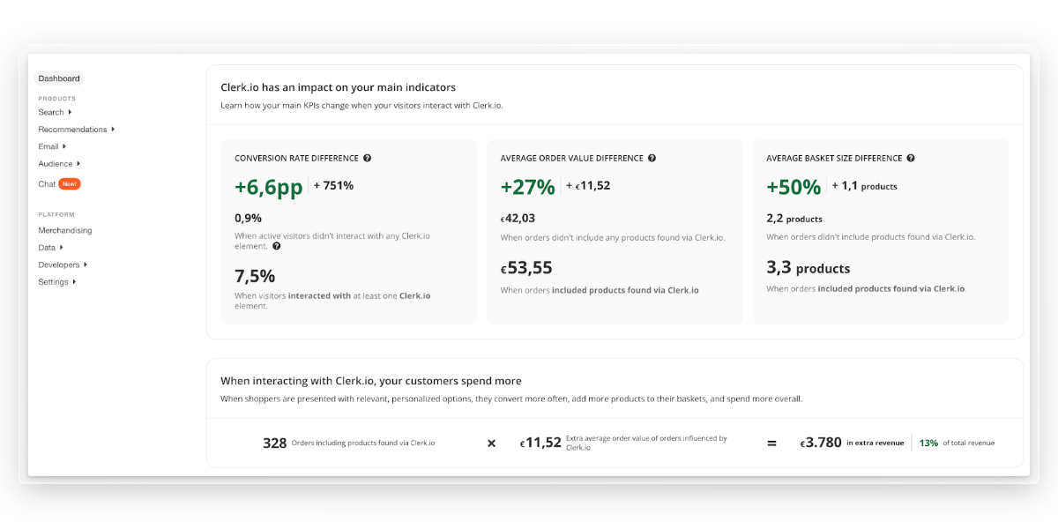Click the PLATFORM sidebar section label

[56, 214]
